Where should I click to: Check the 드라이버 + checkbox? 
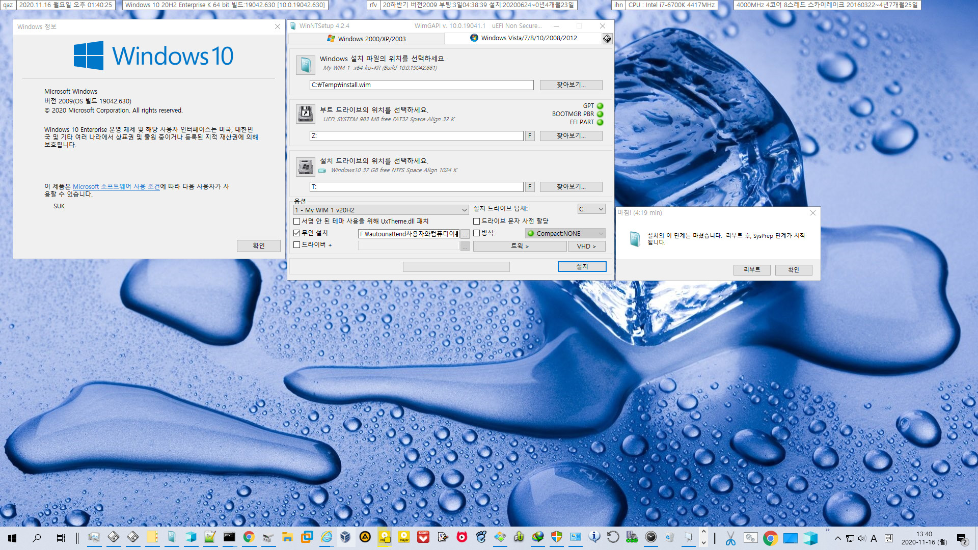[x=297, y=245]
